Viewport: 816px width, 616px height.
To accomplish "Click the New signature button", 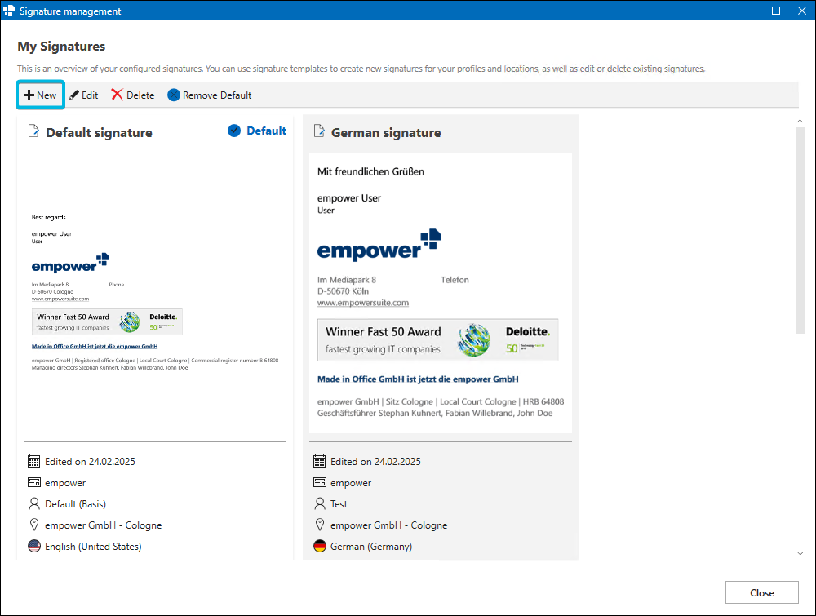I will pyautogui.click(x=40, y=95).
